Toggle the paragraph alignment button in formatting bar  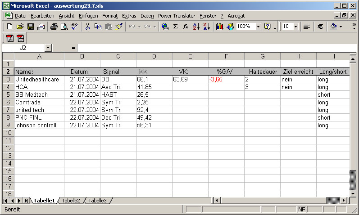[x=307, y=27]
